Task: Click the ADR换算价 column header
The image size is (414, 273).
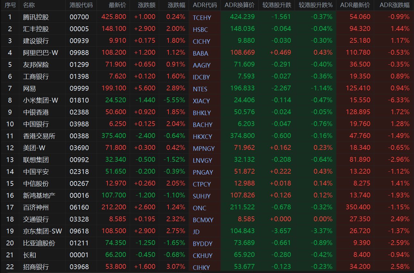Action: (239, 5)
